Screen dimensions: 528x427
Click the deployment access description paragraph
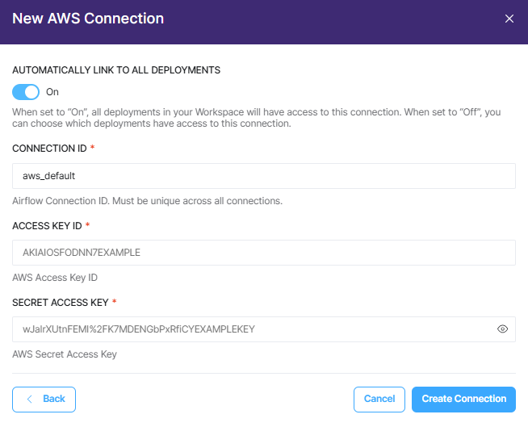click(257, 118)
